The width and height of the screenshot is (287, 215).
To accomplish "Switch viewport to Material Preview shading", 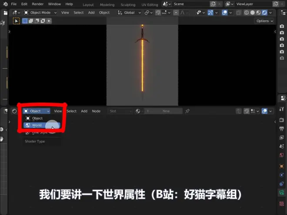I will pos(258,13).
